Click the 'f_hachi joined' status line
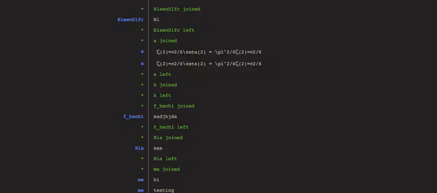437x193 pixels. (x=174, y=106)
